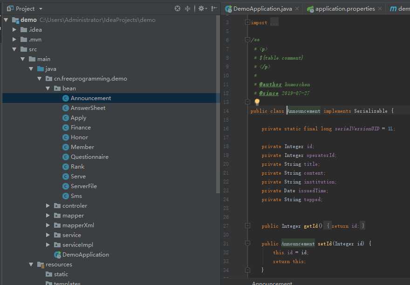Viewport: 410px width, 285px height.
Task: Click the serialVersionUID field
Action: coord(357,129)
